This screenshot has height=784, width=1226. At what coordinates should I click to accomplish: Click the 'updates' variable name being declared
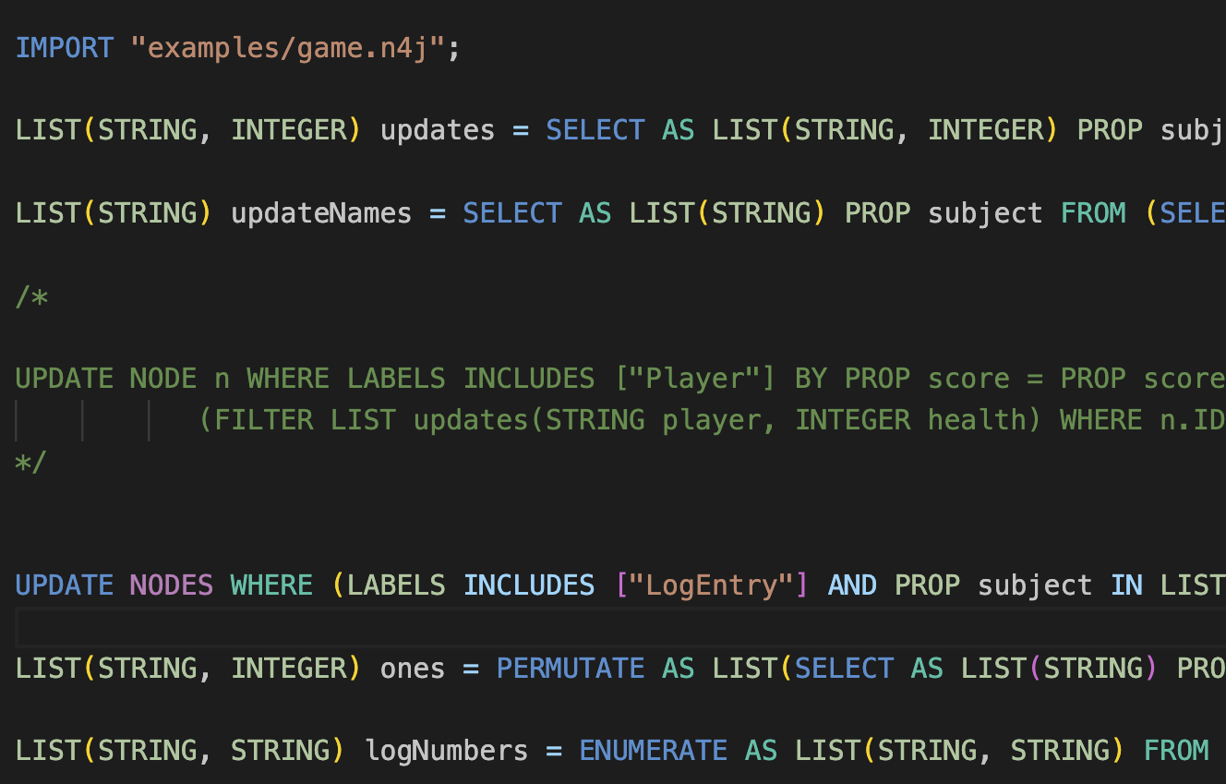pyautogui.click(x=438, y=130)
